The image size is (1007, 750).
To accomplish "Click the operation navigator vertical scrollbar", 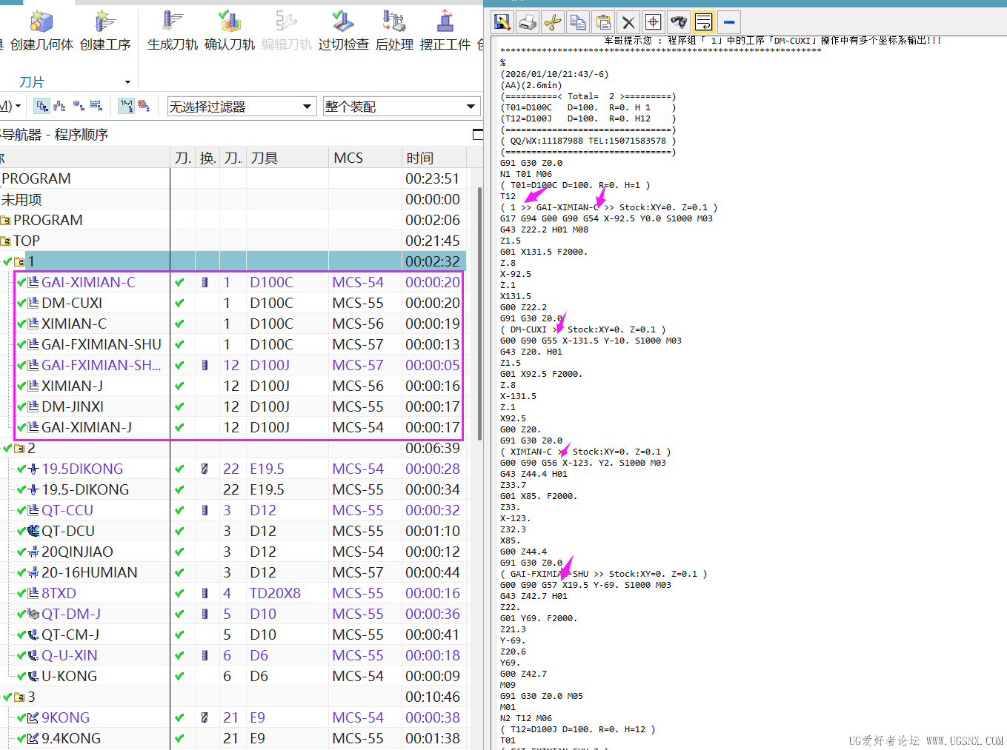I will click(x=479, y=311).
